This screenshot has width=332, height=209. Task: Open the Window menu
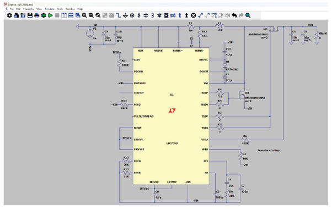coord(70,9)
